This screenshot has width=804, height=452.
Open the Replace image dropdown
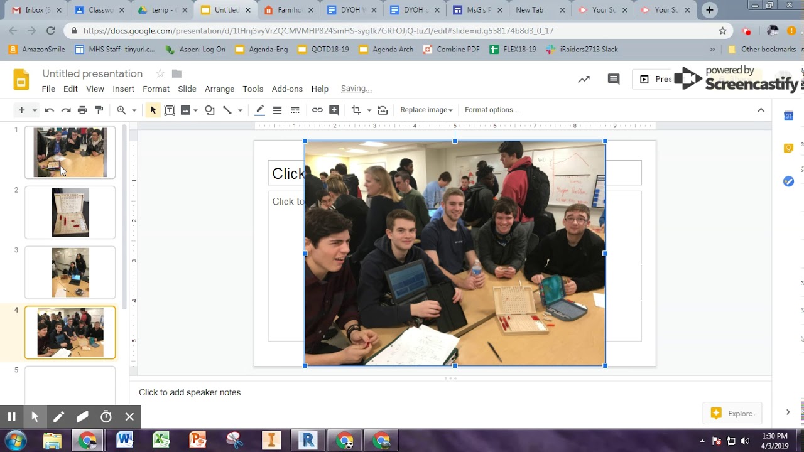click(426, 110)
